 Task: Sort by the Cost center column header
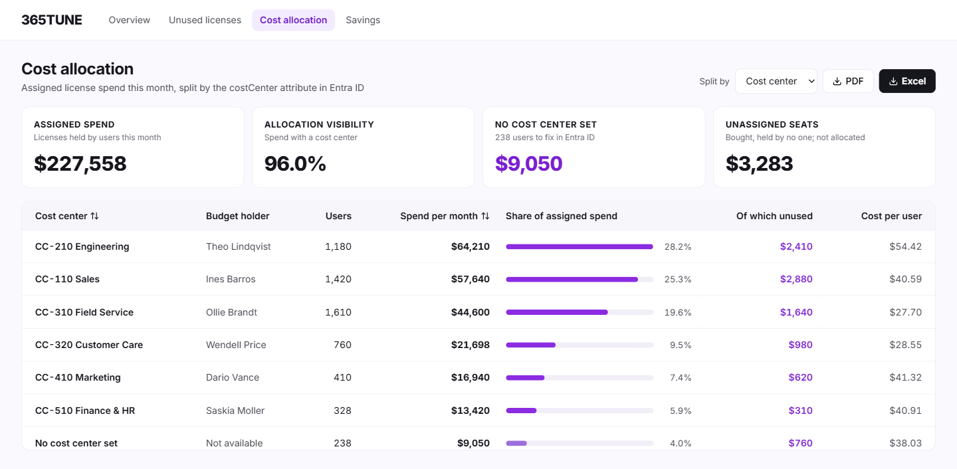tap(67, 216)
